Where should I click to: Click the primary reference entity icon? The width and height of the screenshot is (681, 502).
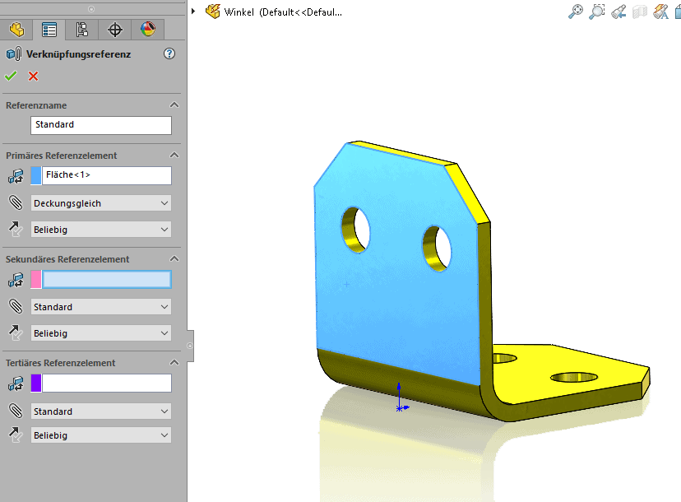pos(16,176)
